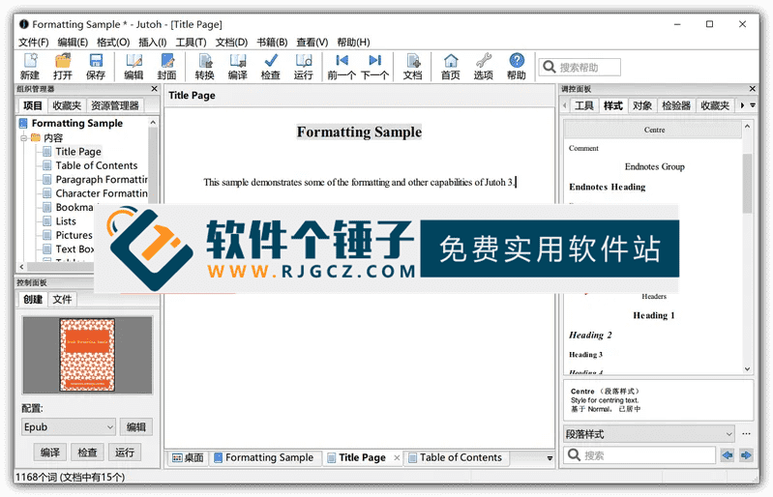
Task: Click the 编辑 (Edit) toolbar icon
Action: (x=134, y=66)
